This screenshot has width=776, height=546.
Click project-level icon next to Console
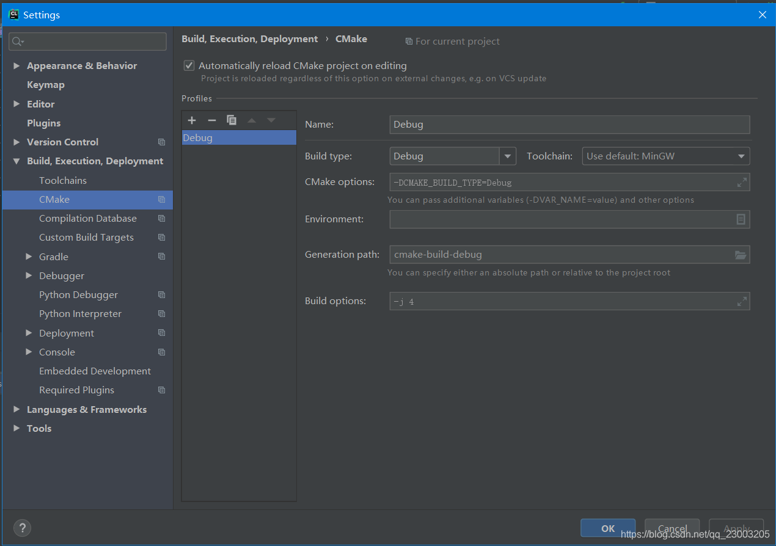coord(161,352)
